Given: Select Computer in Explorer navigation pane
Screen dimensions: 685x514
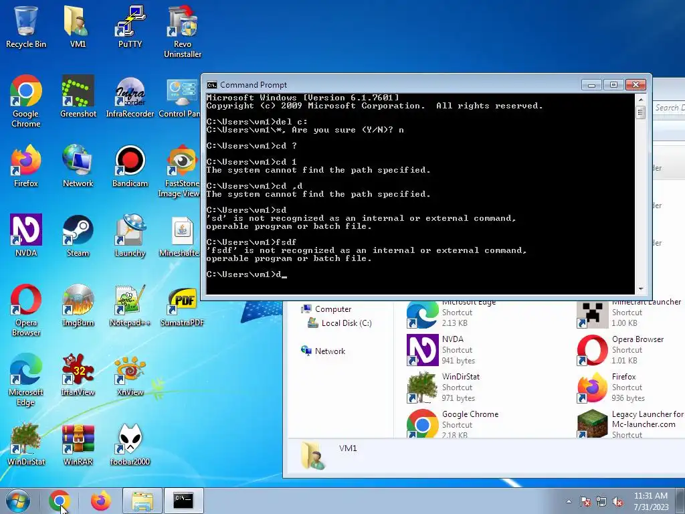Looking at the screenshot, I should [x=326, y=309].
